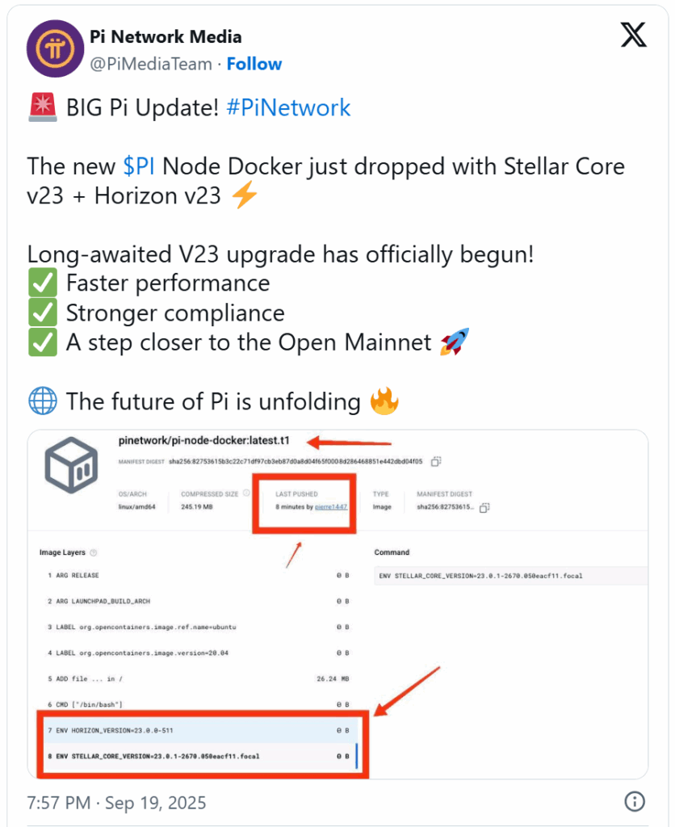The height and width of the screenshot is (827, 675).
Task: Open the Pi Network Media display name
Action: click(166, 36)
